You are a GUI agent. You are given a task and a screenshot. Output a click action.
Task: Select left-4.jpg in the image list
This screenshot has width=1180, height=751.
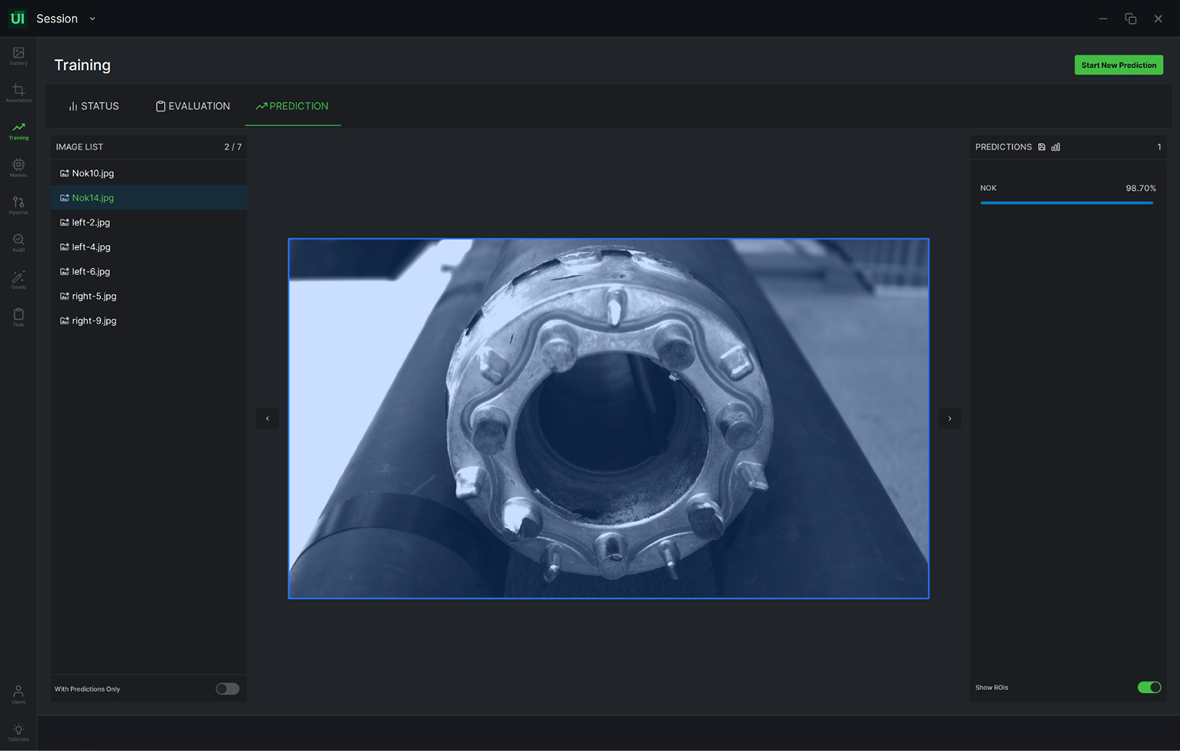point(149,246)
